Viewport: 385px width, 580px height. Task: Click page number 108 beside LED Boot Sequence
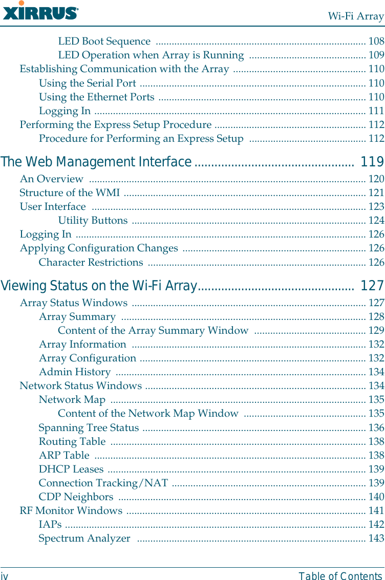(376, 41)
